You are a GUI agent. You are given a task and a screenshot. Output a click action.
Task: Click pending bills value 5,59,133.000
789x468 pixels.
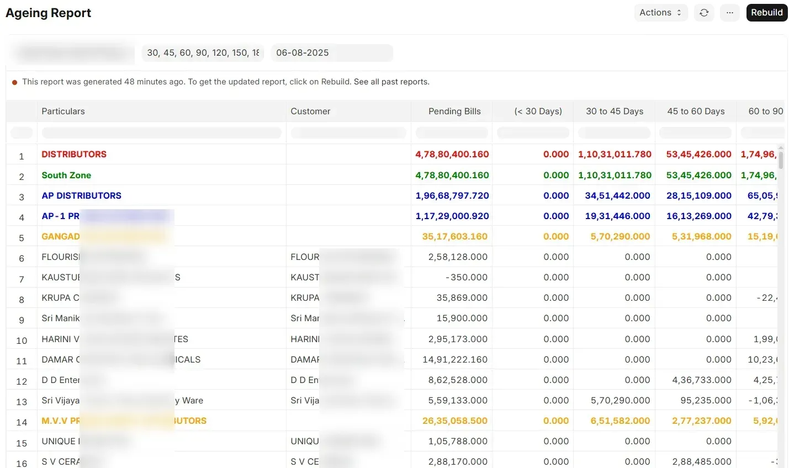pos(458,400)
